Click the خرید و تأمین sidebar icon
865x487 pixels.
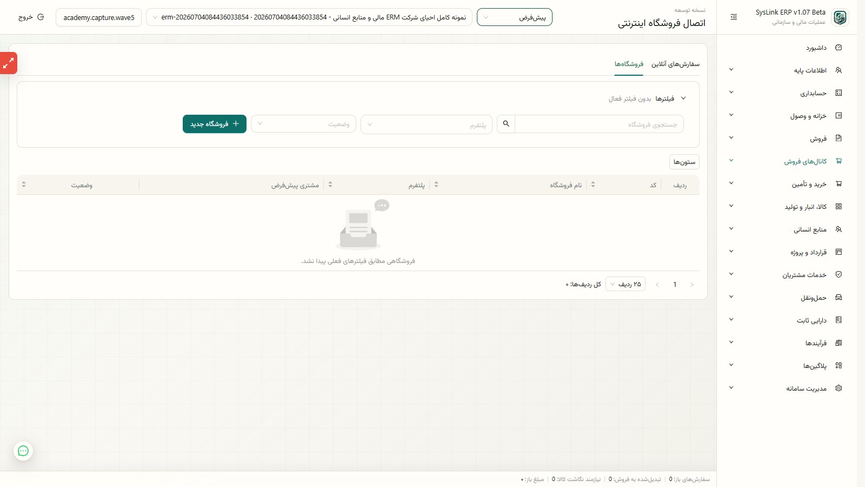click(839, 184)
